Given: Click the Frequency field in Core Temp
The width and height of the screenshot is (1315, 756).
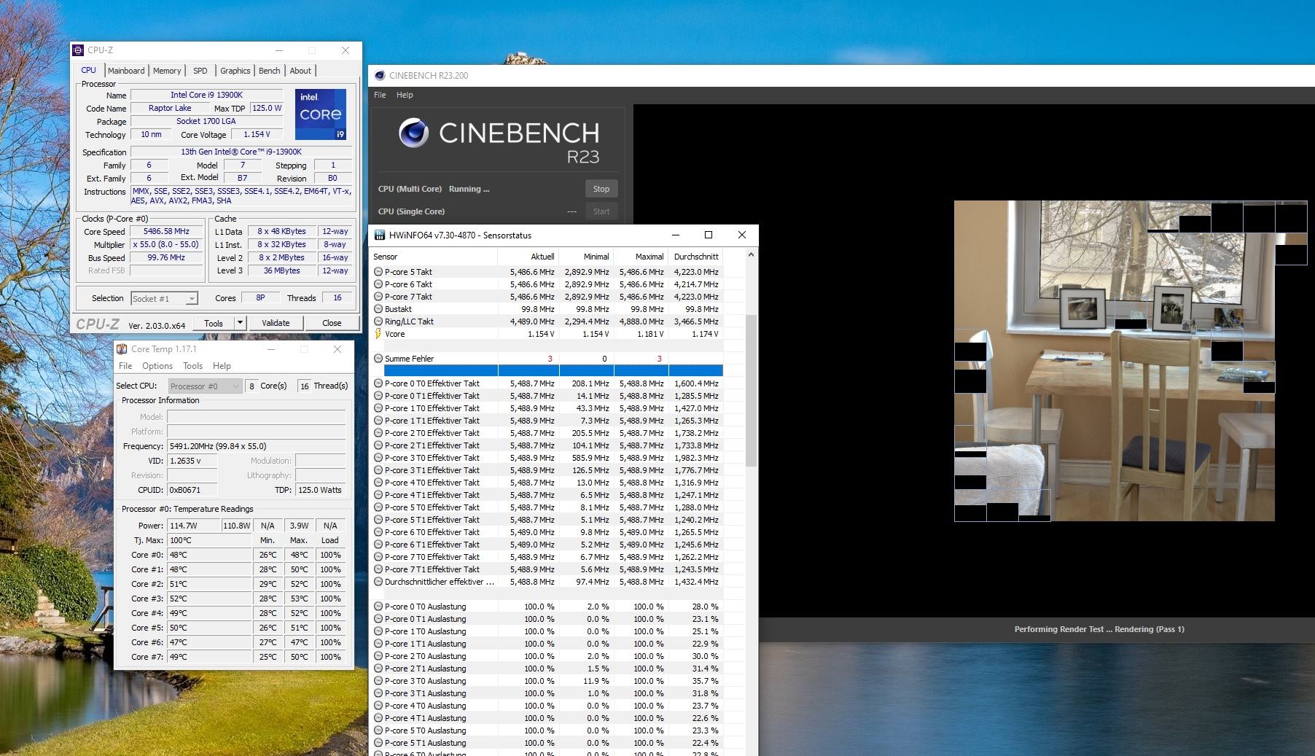Looking at the screenshot, I should tap(256, 446).
